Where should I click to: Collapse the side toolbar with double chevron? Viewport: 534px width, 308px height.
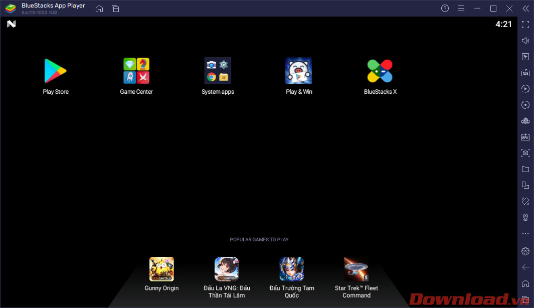point(525,9)
